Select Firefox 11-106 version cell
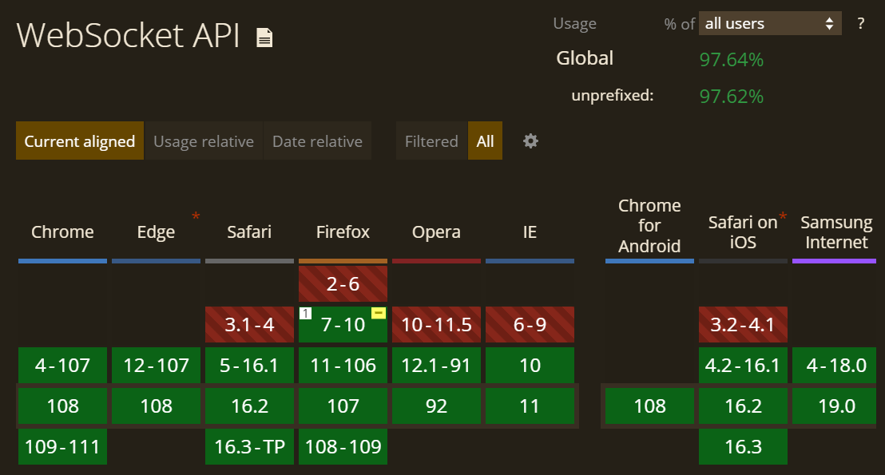885x475 pixels. 343,365
